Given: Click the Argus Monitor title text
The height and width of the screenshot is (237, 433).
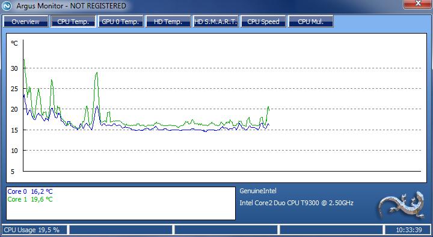Looking at the screenshot, I should tap(71, 6).
